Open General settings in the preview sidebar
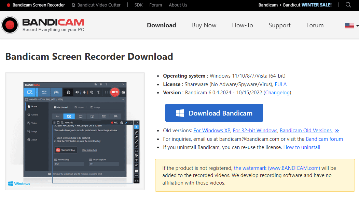 (x=33, y=115)
